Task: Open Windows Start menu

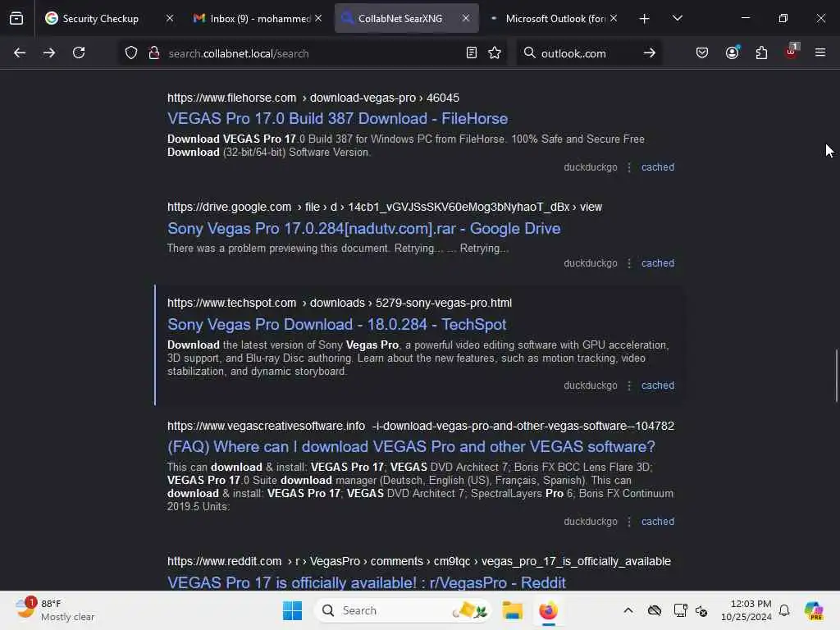Action: click(x=292, y=610)
